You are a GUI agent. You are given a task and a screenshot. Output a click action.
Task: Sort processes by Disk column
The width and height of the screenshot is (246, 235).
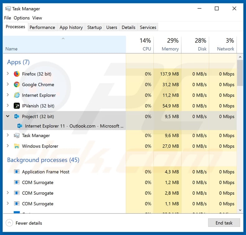(x=195, y=45)
